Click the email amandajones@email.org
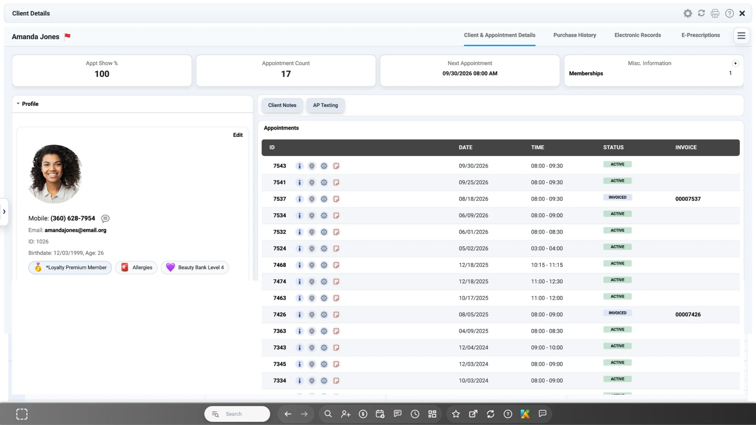 coord(75,230)
